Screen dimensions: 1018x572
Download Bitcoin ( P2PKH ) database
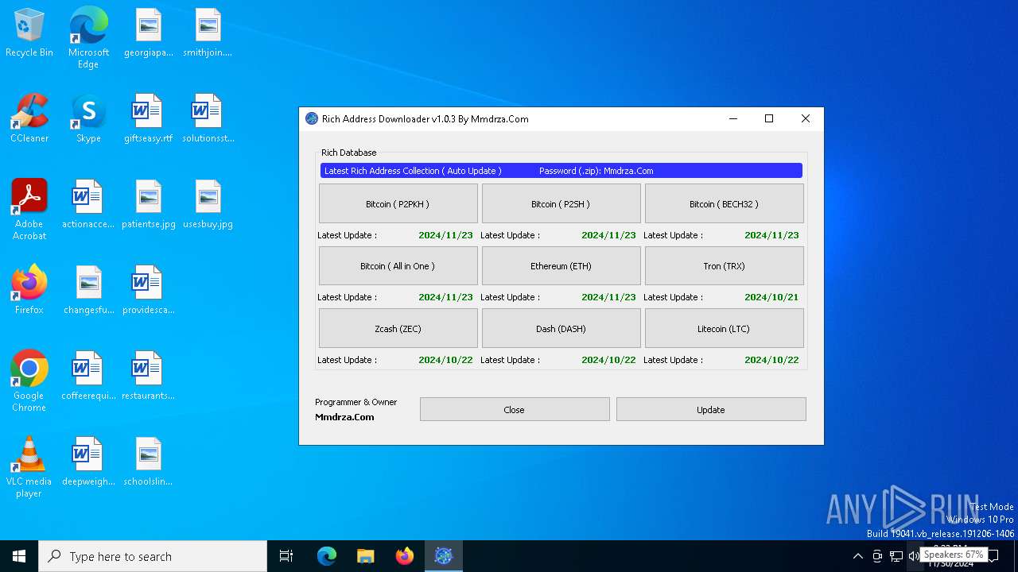[398, 203]
